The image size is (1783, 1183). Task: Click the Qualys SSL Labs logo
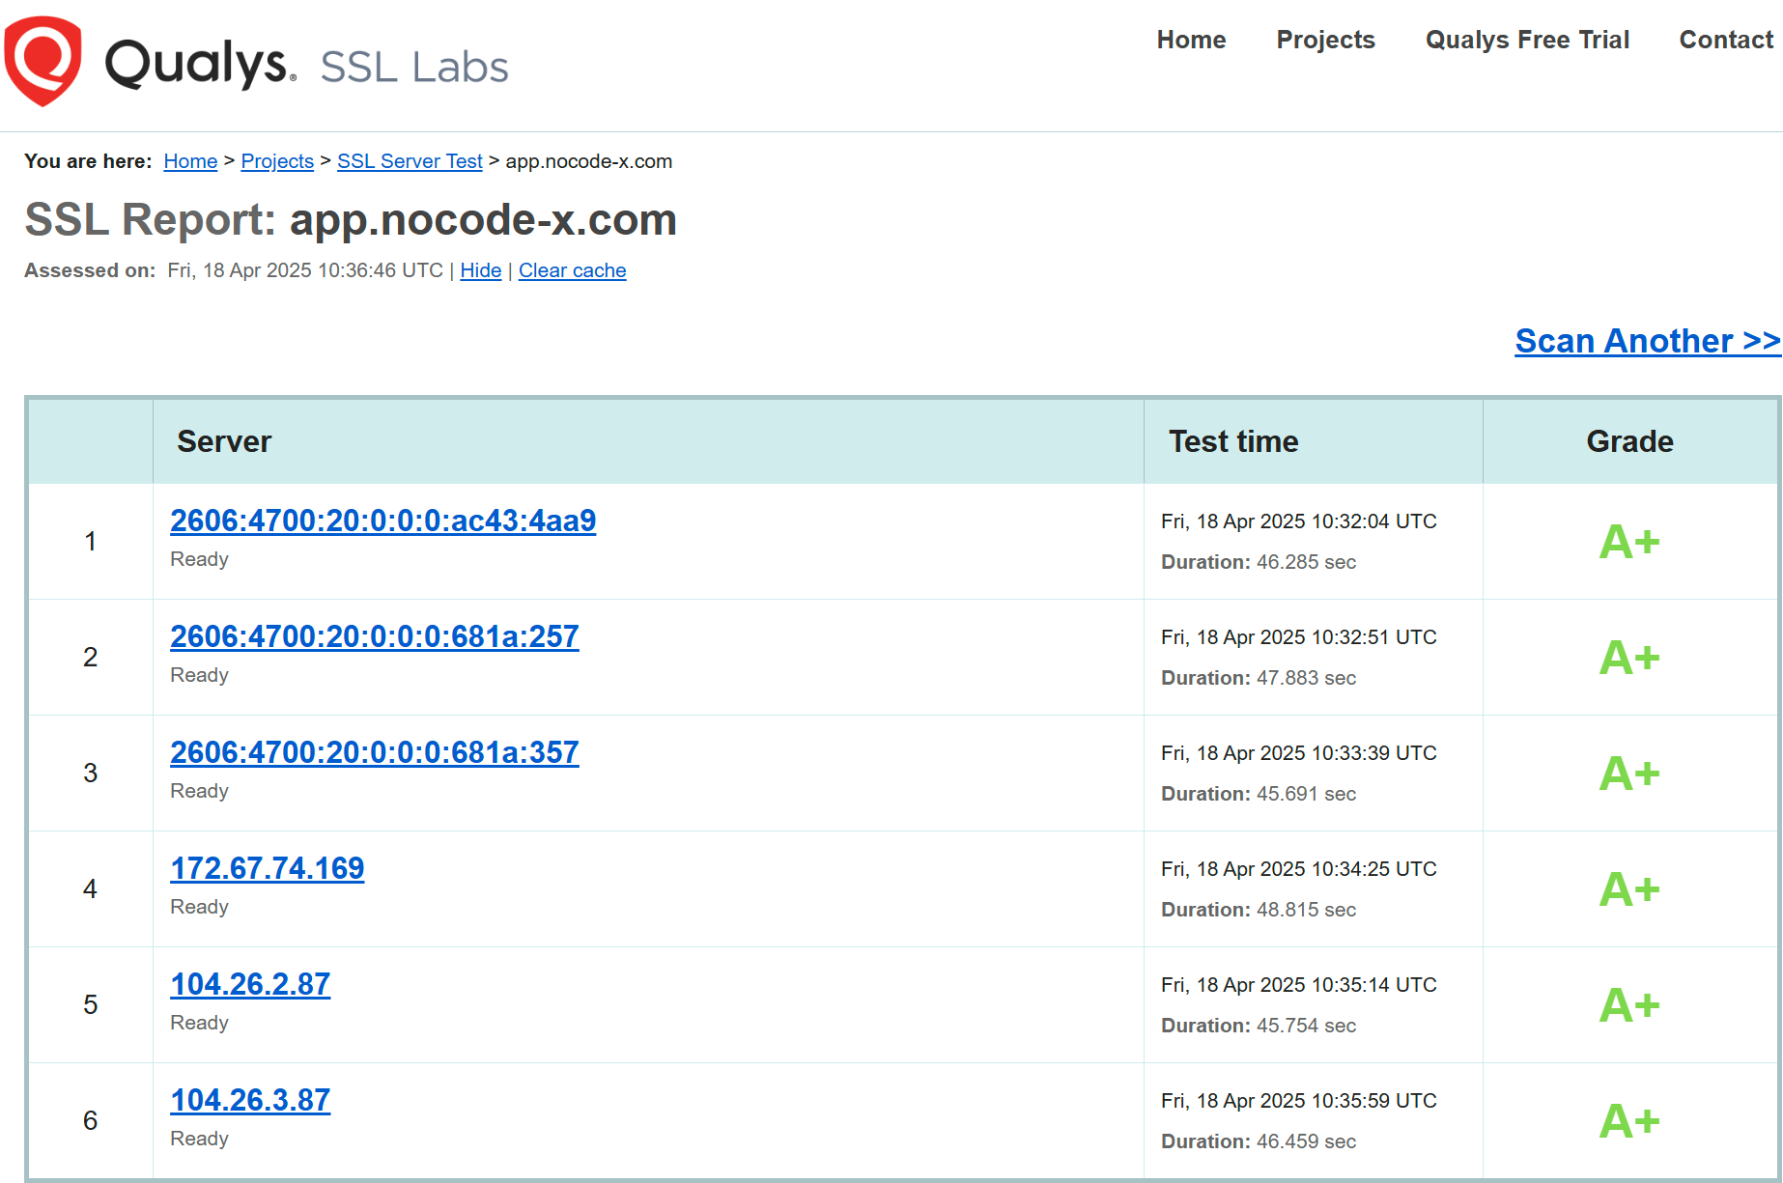256,60
